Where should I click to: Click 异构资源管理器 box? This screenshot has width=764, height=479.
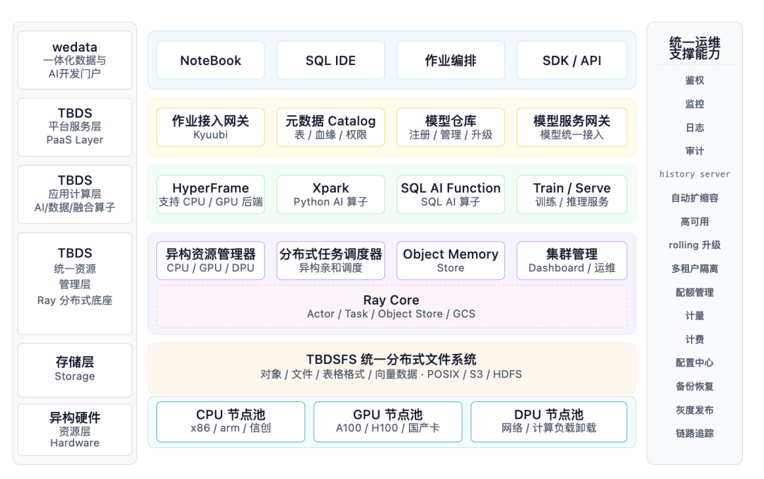tap(211, 261)
